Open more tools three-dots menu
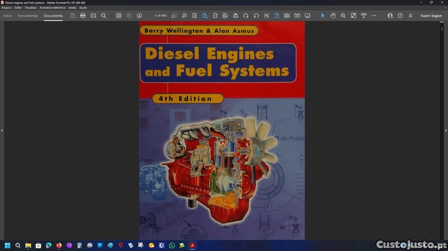Viewport: 448px width, 251px height. [x=374, y=16]
